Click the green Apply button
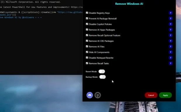The image size is (181, 112). pyautogui.click(x=165, y=95)
